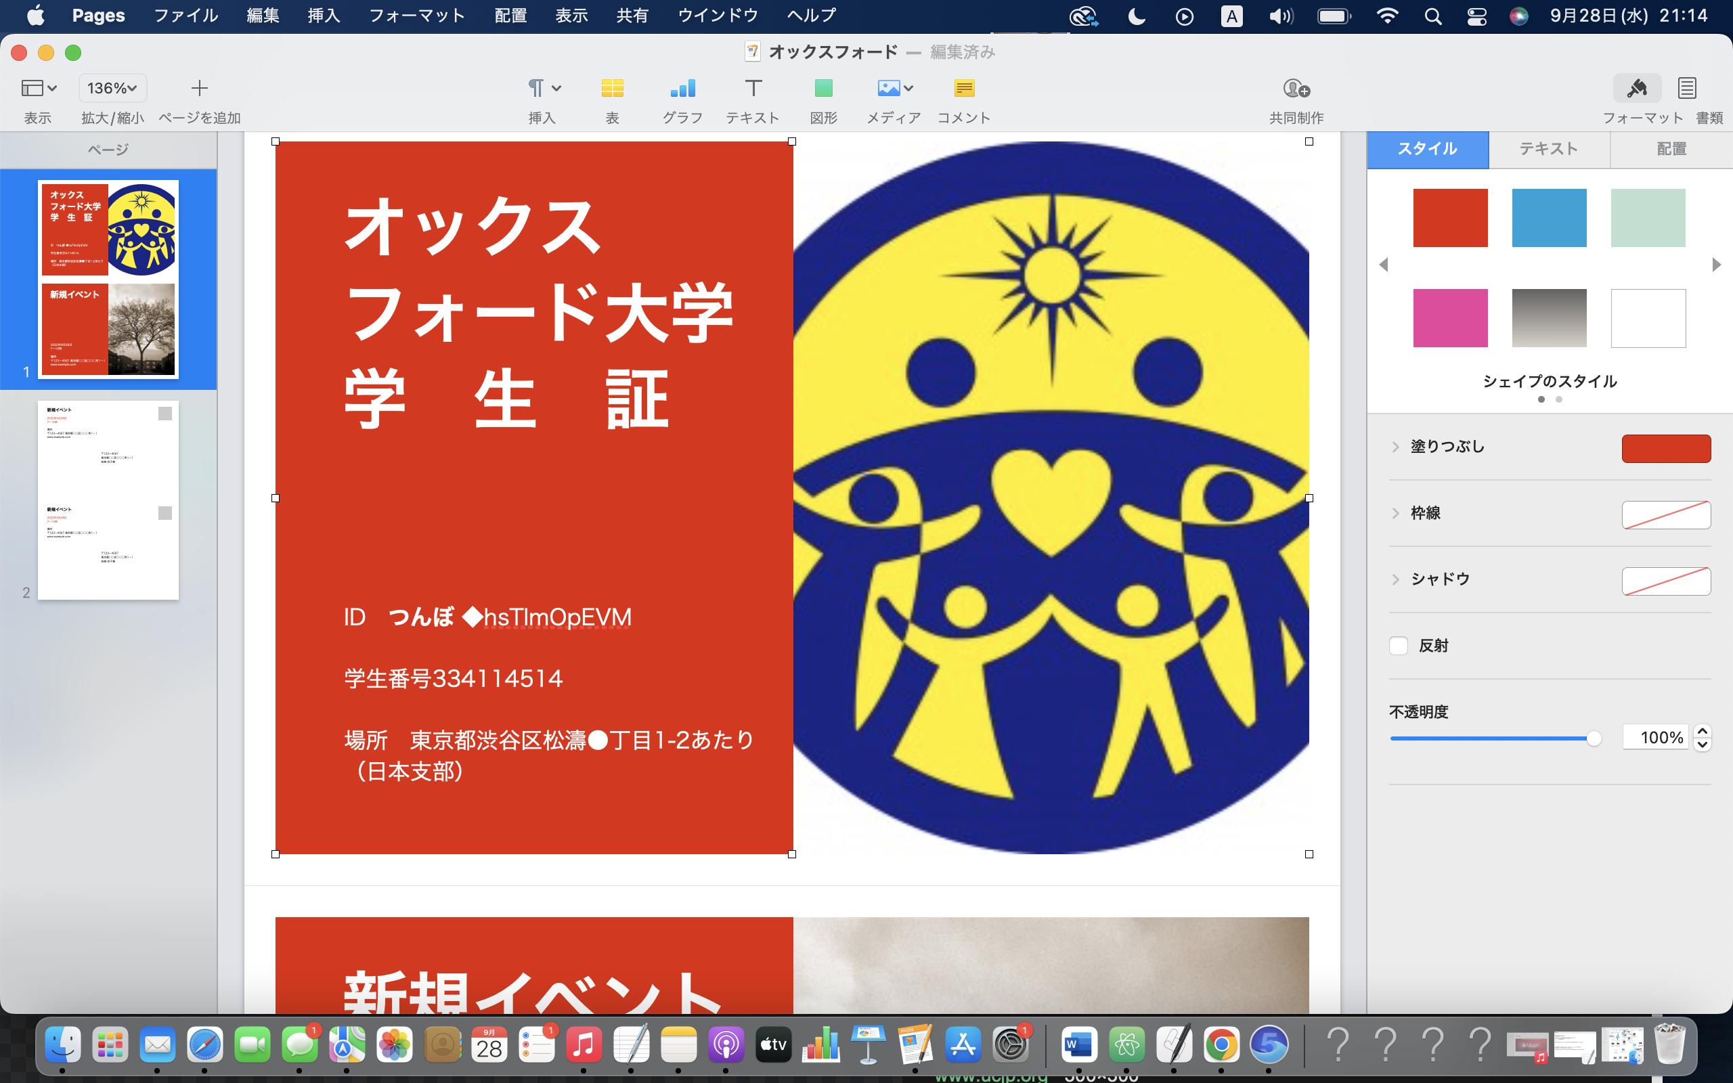The height and width of the screenshot is (1083, 1733).
Task: Click the 枠線 none-style preview box
Action: (1666, 515)
